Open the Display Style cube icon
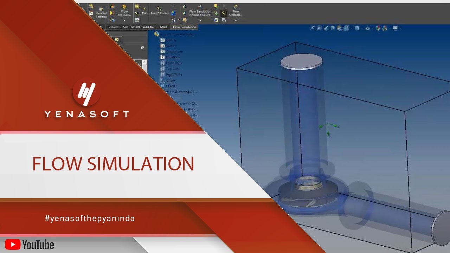Viewport: 450px width, 253px height. [x=357, y=28]
